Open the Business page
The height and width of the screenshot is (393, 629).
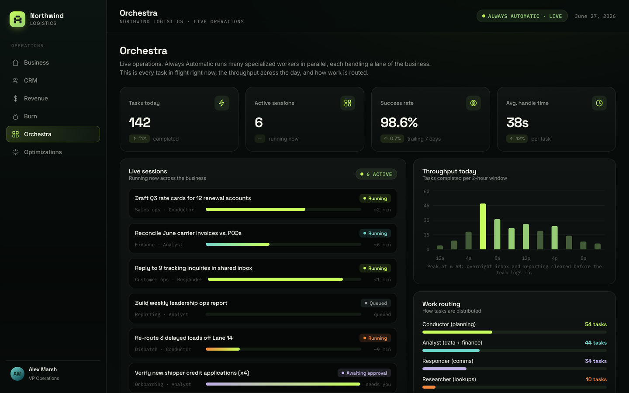53,62
